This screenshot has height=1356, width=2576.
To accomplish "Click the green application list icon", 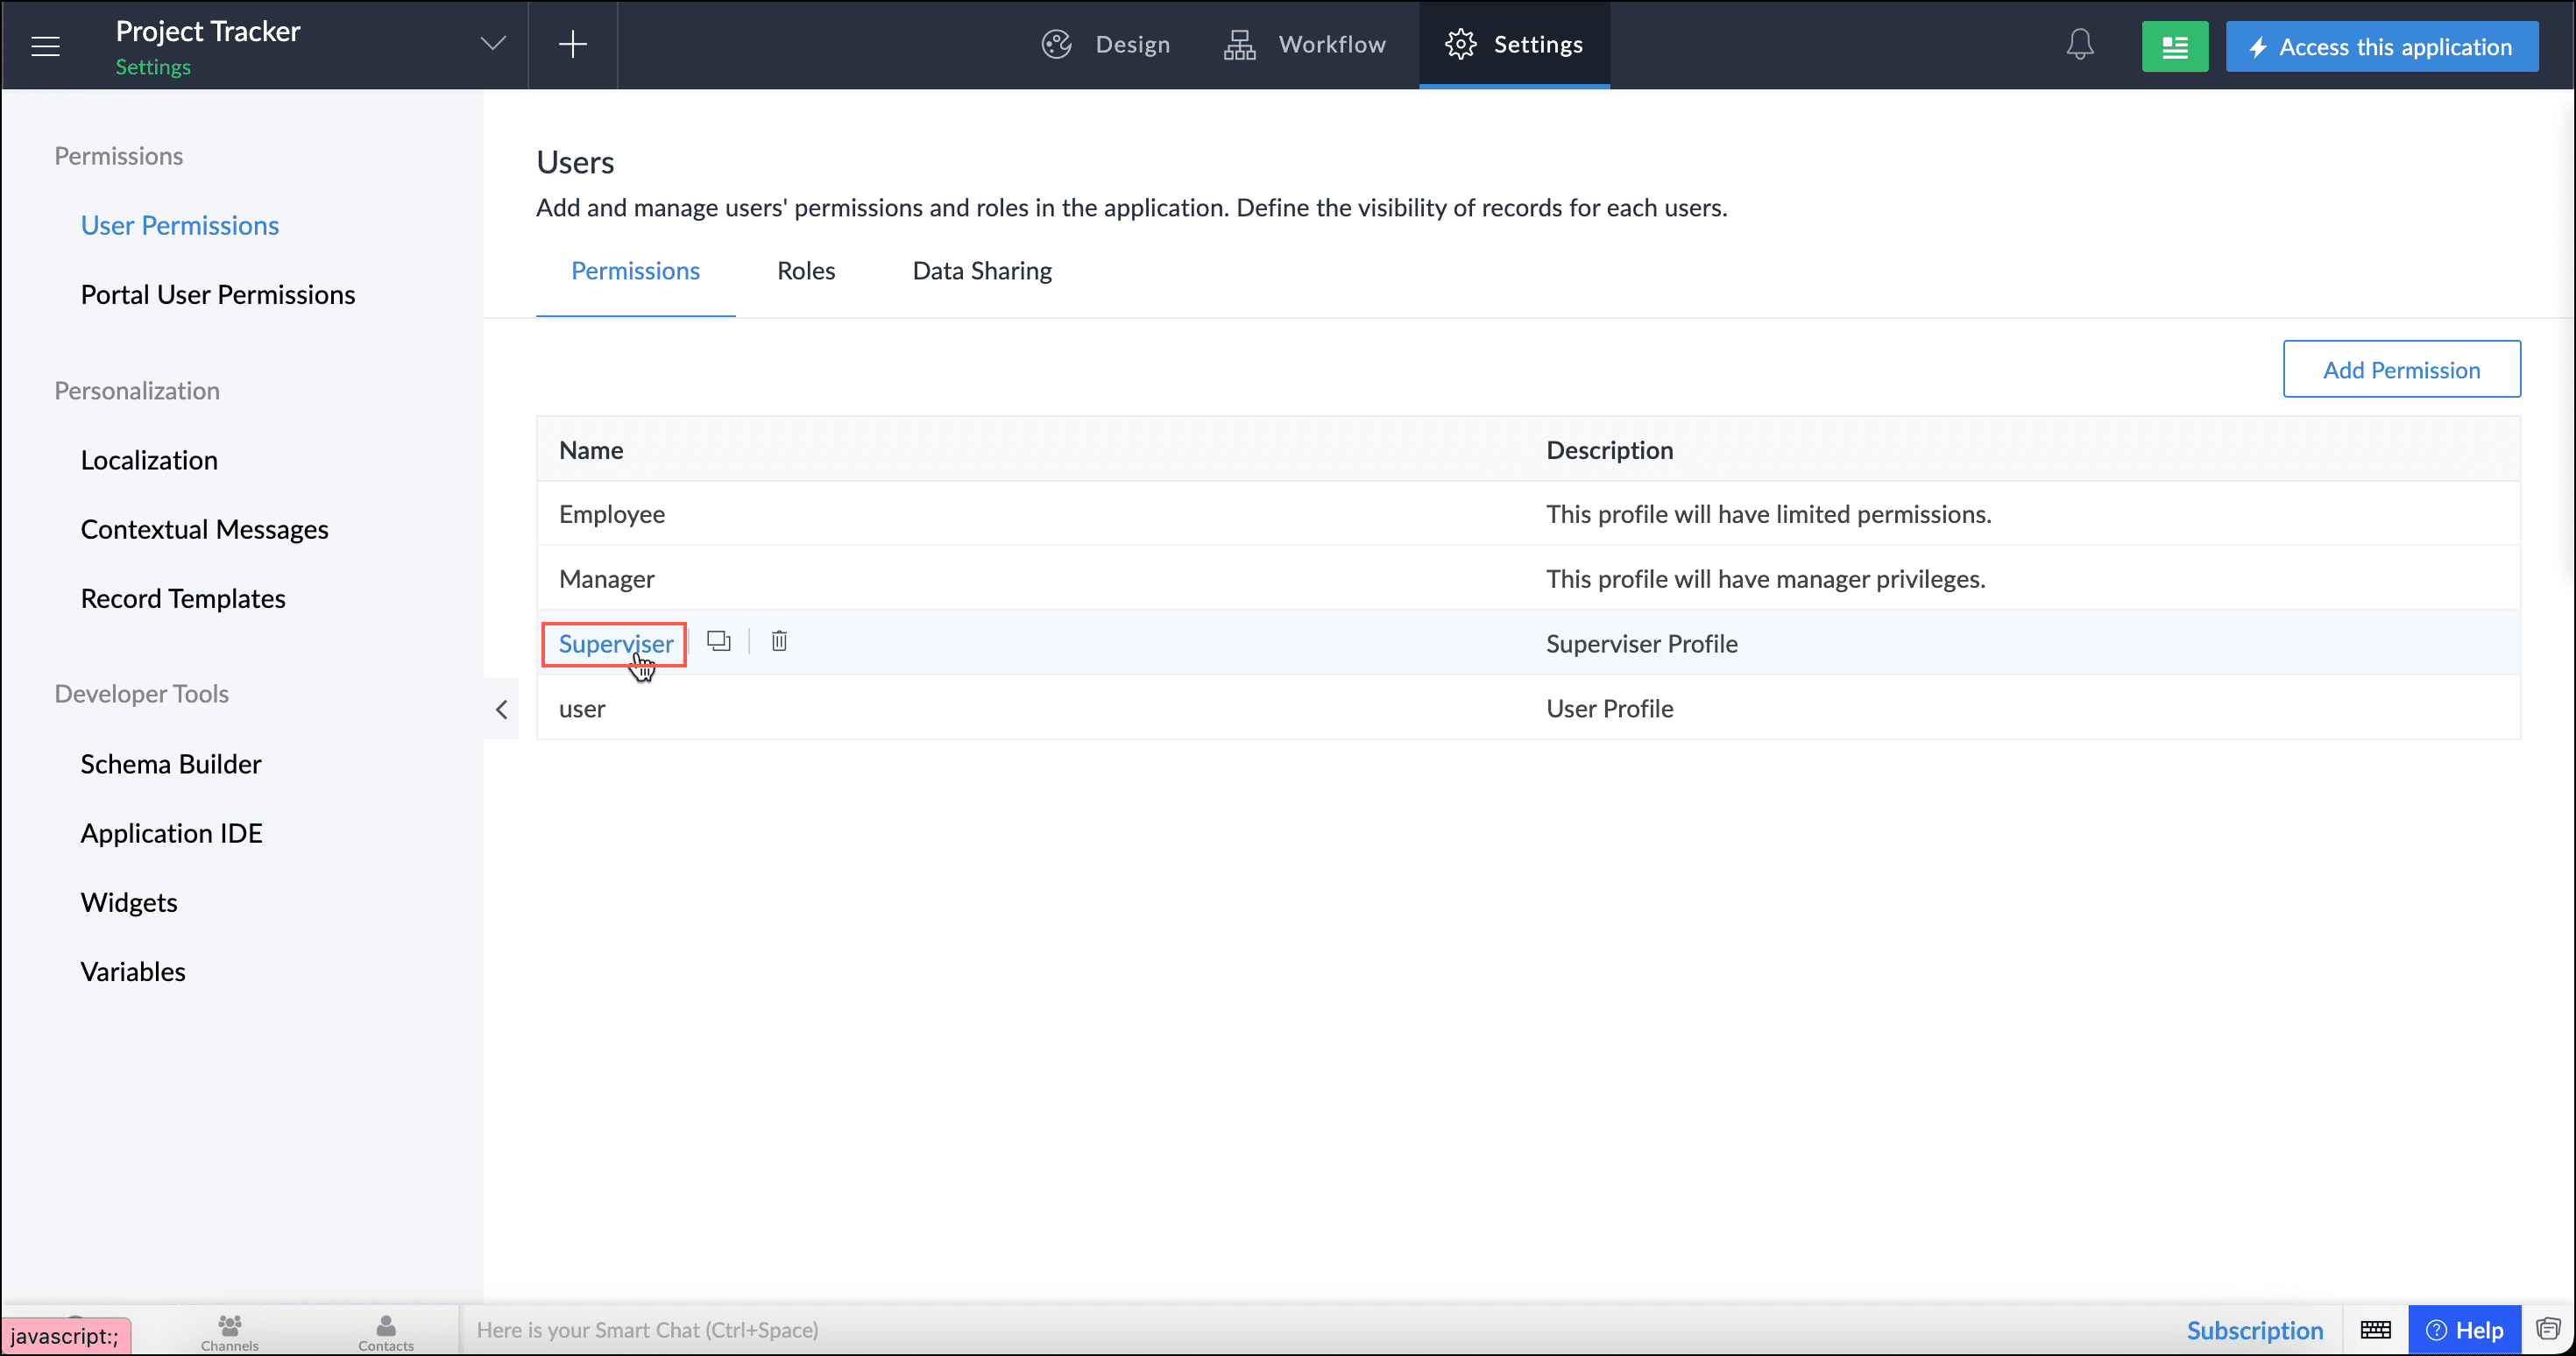I will [2174, 45].
